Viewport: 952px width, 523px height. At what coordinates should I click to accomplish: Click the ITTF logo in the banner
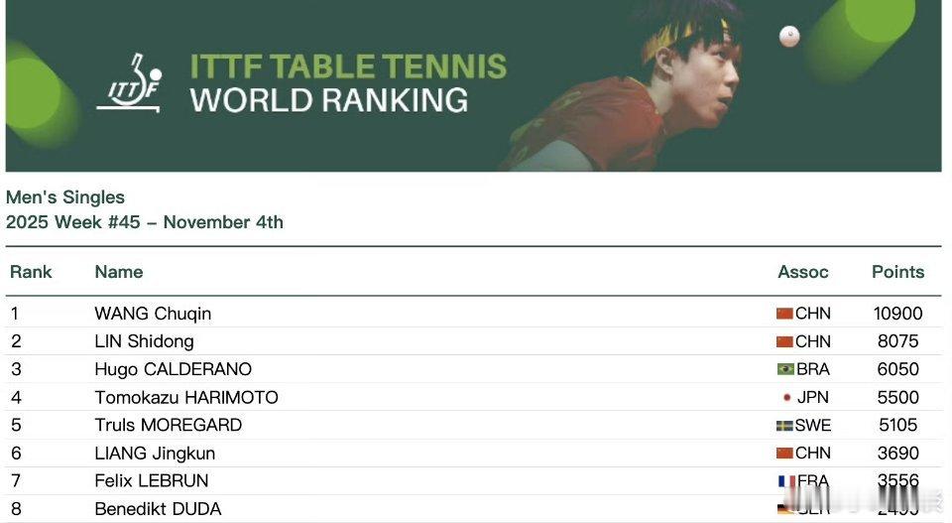coord(130,84)
